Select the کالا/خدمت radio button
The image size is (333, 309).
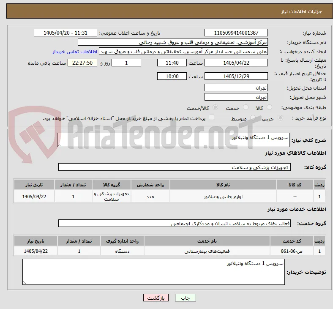[216, 107]
